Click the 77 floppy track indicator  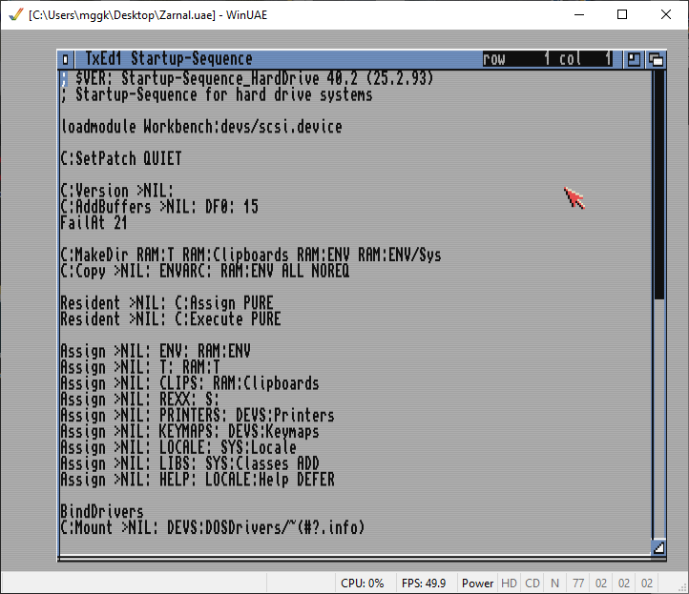(x=578, y=583)
